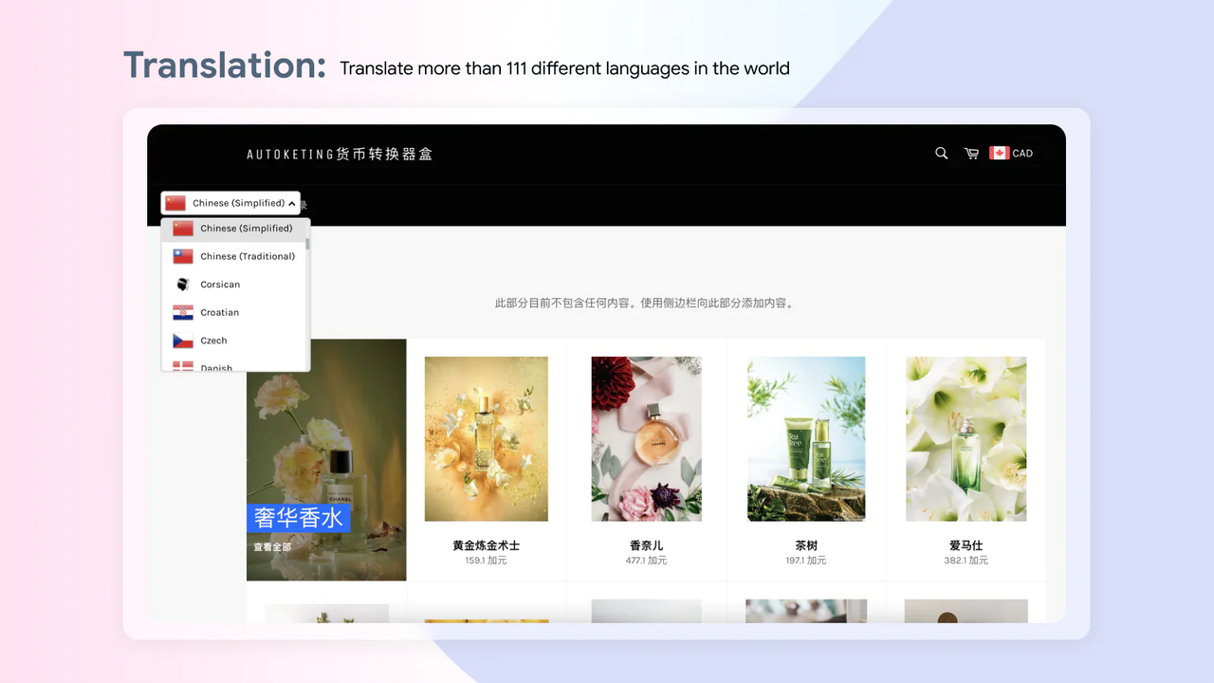
Task: Click the Canadian flag beside CAD
Action: click(998, 152)
